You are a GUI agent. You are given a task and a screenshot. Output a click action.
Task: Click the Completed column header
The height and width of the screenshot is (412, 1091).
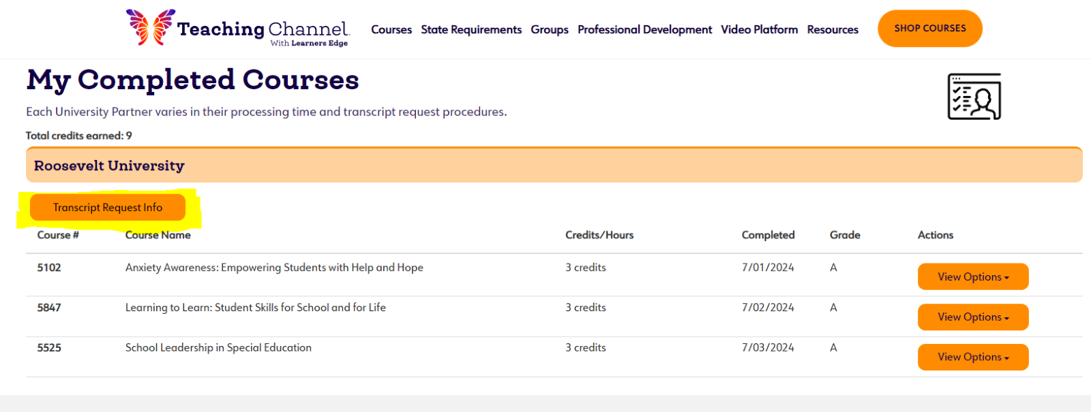tap(768, 235)
